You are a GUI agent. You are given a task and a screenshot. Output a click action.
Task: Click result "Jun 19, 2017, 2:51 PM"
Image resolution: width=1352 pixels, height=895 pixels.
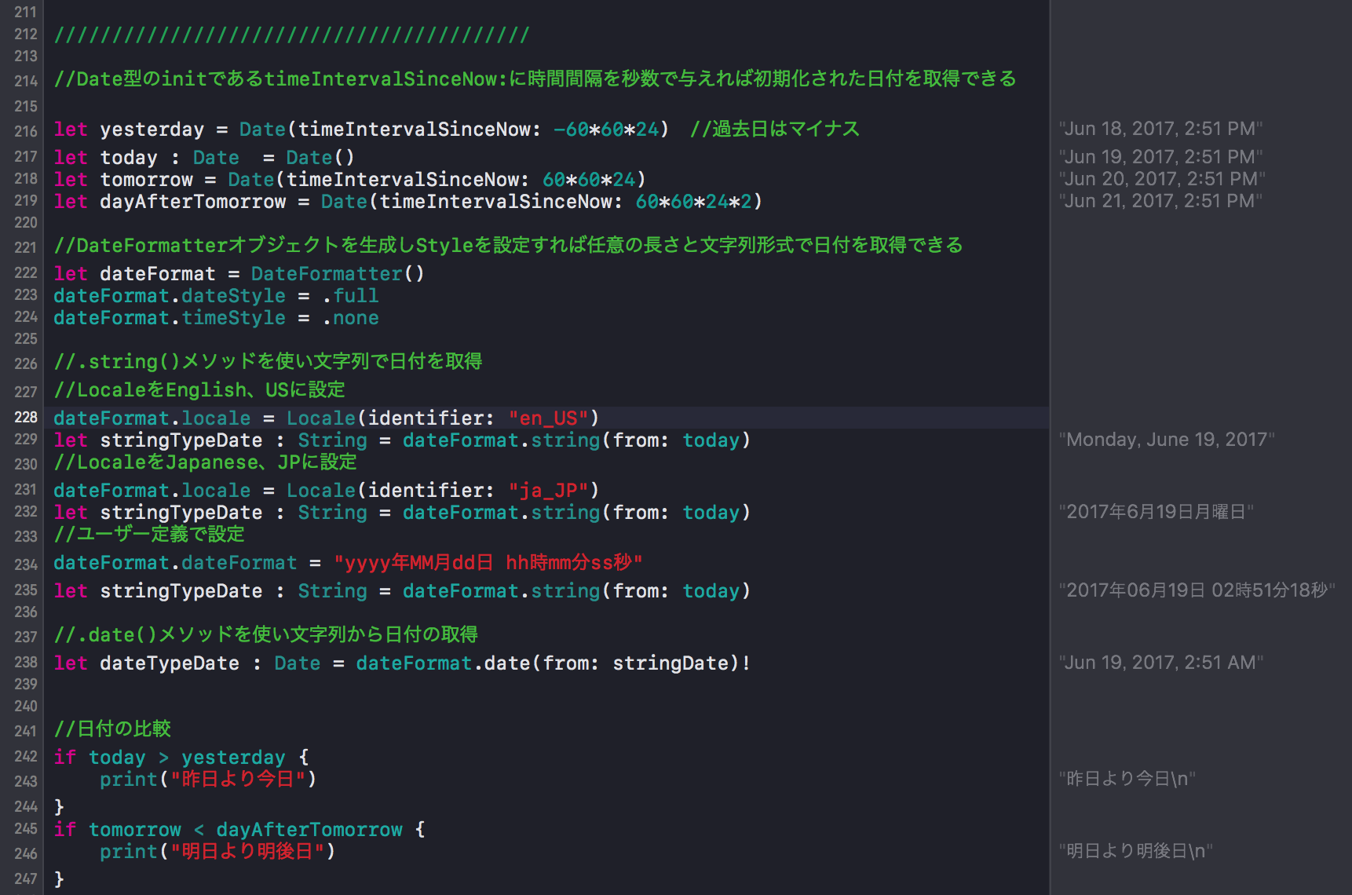click(1160, 157)
